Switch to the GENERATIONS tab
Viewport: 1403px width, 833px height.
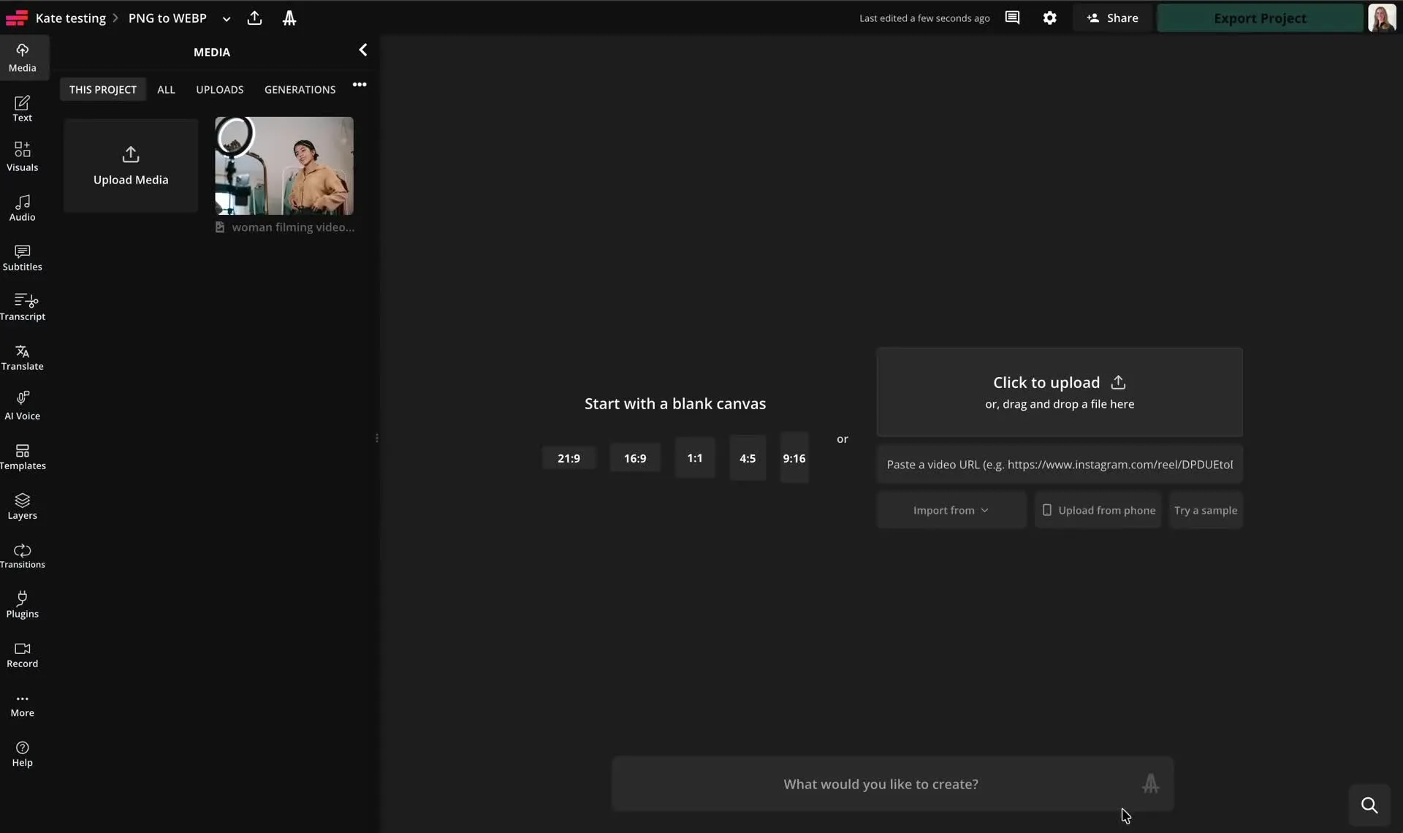point(300,89)
